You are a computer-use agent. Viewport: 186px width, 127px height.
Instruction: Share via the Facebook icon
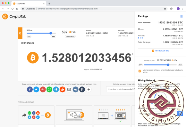pos(30,89)
